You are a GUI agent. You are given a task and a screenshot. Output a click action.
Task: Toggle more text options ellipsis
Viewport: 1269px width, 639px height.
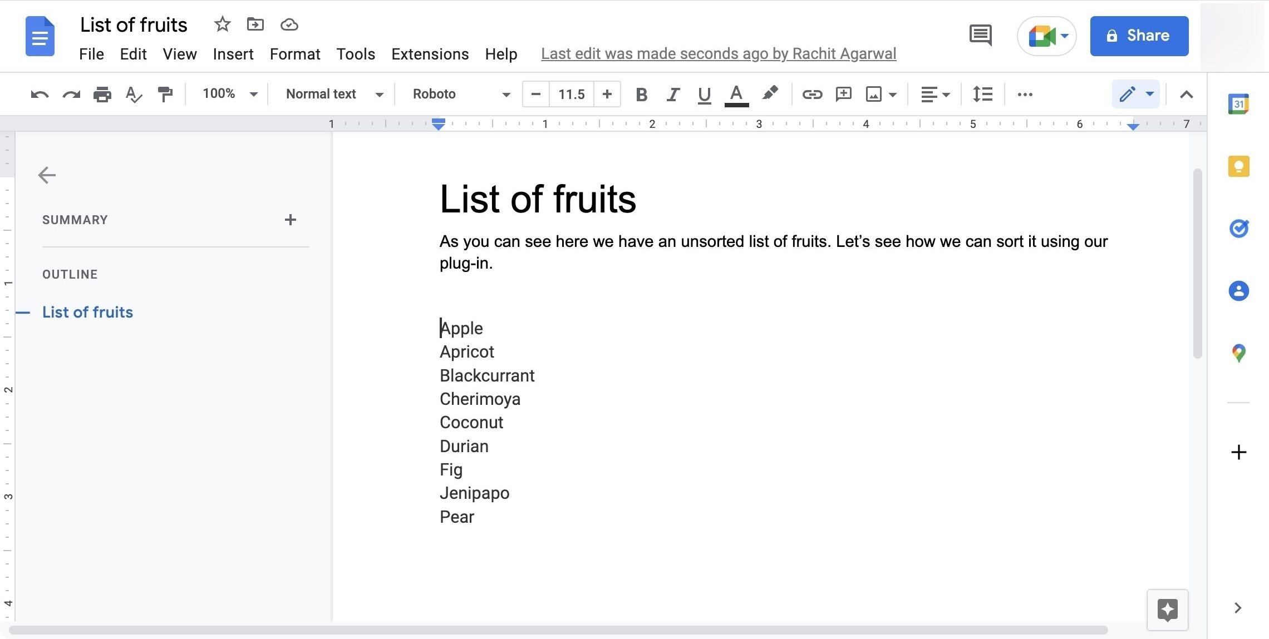pos(1025,93)
